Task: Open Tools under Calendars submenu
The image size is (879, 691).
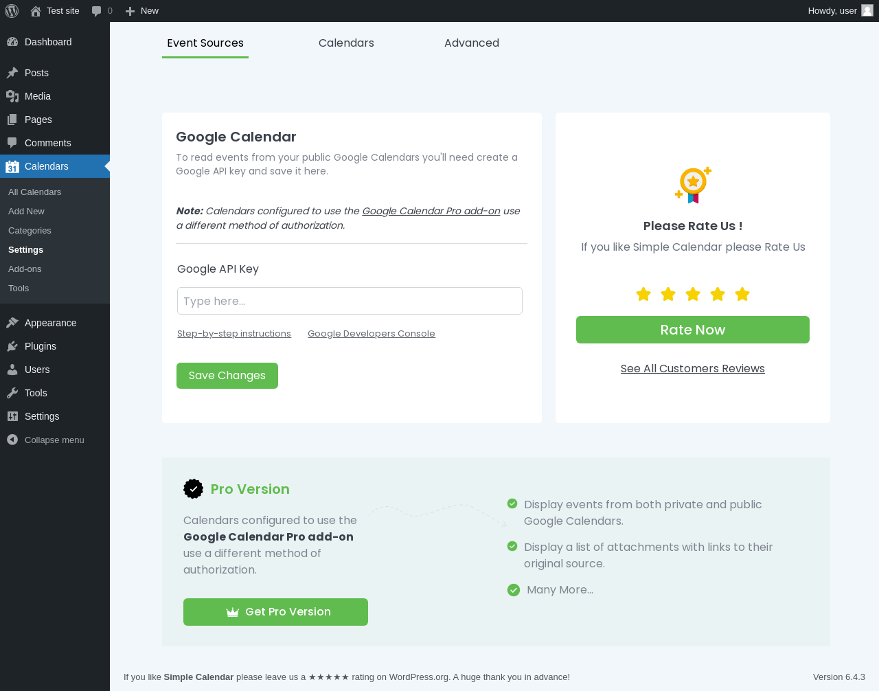Action: click(x=19, y=288)
